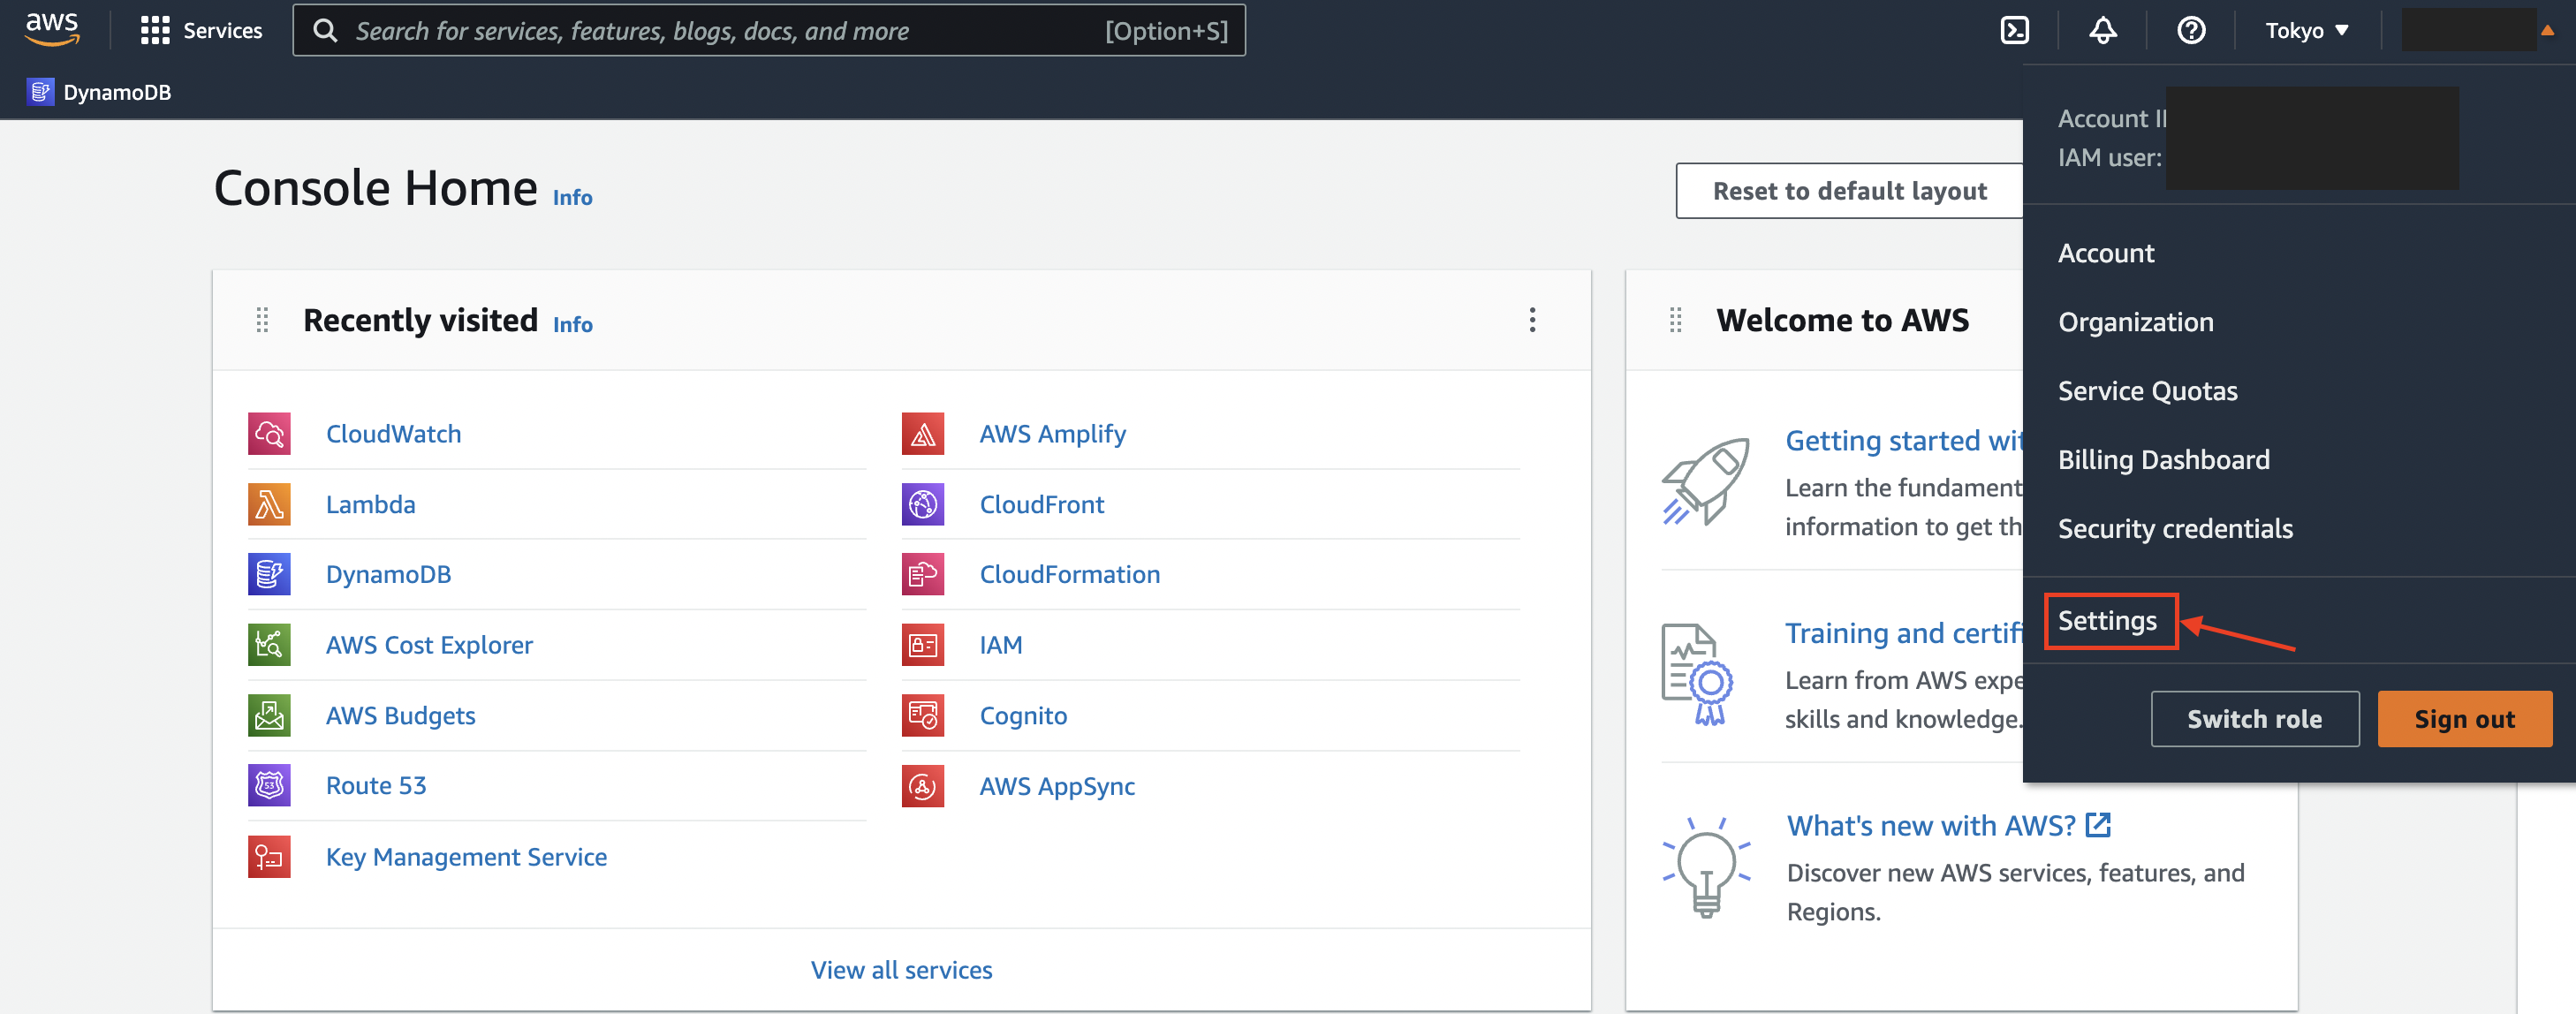Select Billing Dashboard menu entry

[2163, 460]
